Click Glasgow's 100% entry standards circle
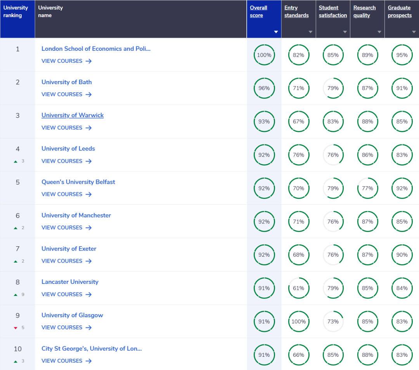The height and width of the screenshot is (370, 419). pyautogui.click(x=298, y=322)
